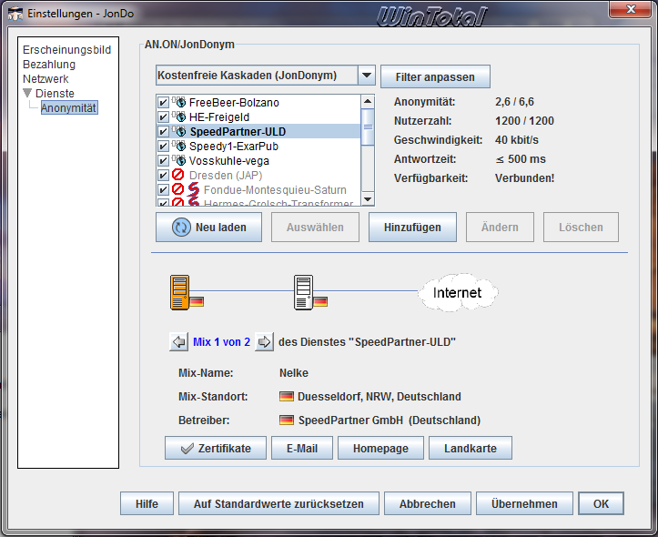Uncheck the HE-Freigeld cascade

click(163, 117)
